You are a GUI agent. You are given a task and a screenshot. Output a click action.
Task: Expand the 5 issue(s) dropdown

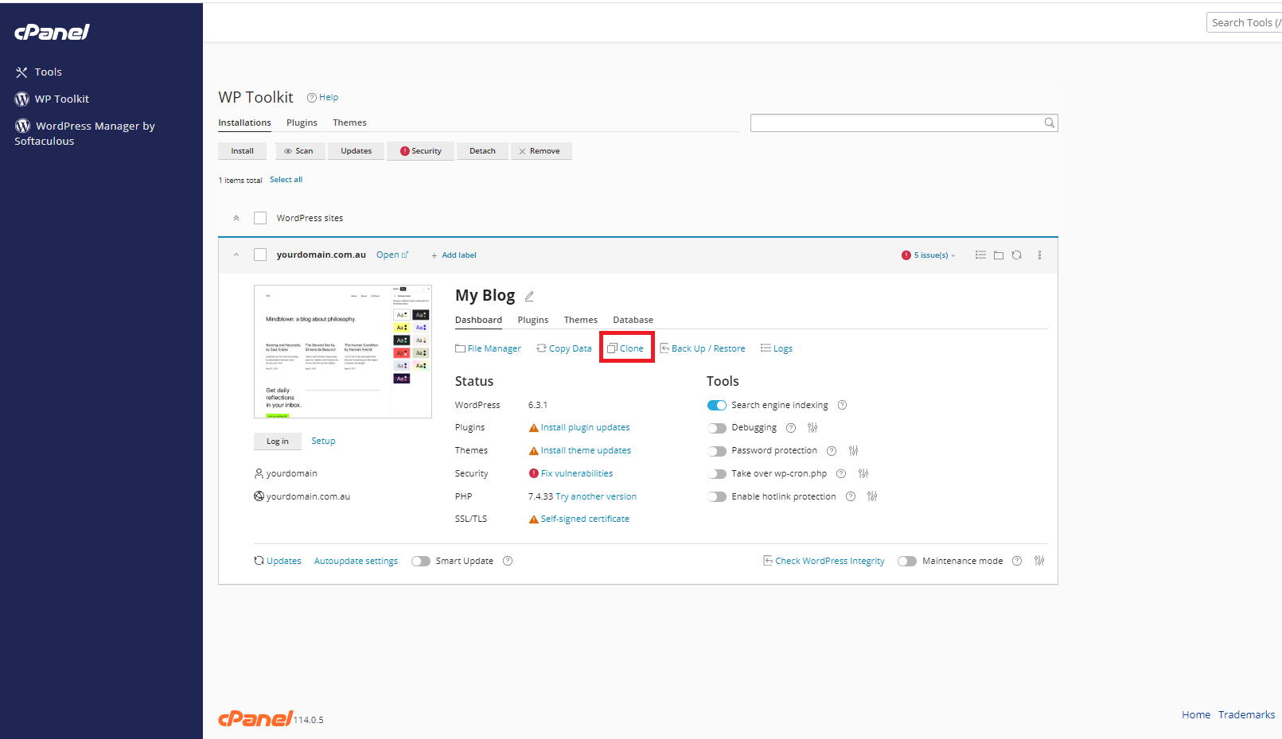click(935, 255)
